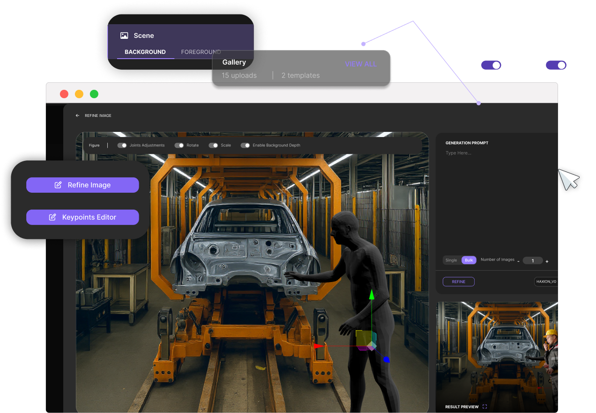Click the Refine Image button
The height and width of the screenshot is (413, 596).
click(82, 185)
